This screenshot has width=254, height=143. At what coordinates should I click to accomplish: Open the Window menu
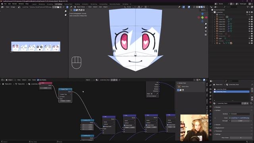click(21, 4)
